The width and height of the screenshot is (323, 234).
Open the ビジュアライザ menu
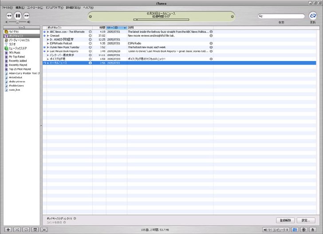coord(55,8)
